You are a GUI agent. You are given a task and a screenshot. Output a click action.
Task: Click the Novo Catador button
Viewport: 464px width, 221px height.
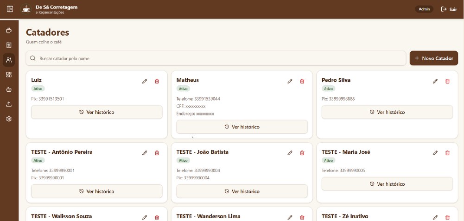434,58
